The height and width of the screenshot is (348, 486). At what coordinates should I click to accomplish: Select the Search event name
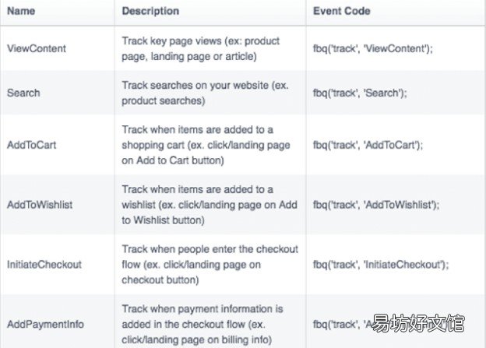click(23, 93)
